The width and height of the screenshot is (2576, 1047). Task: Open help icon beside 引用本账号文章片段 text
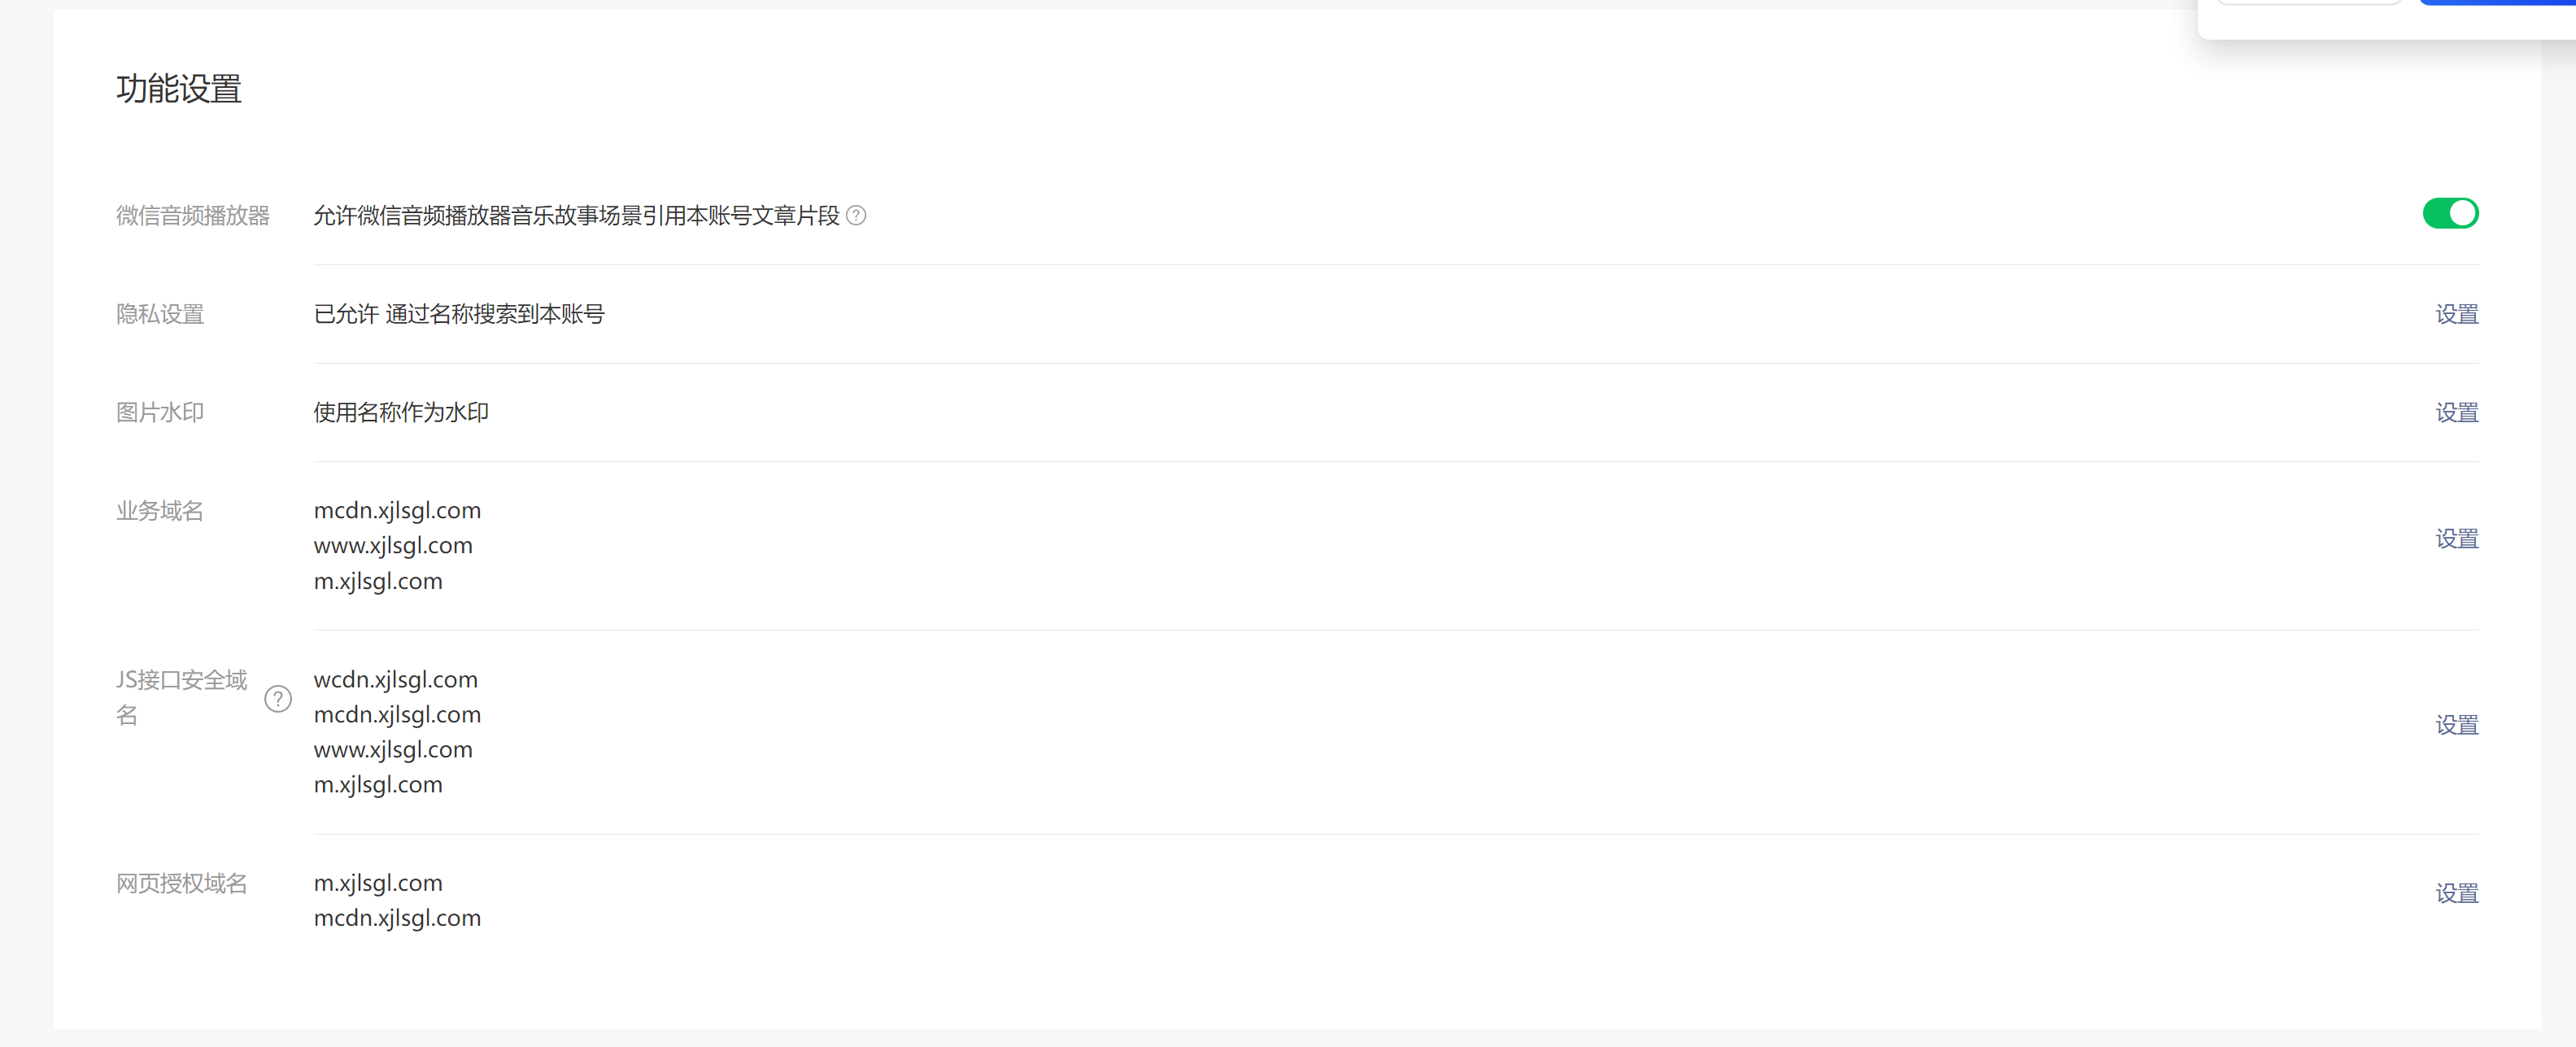(856, 215)
